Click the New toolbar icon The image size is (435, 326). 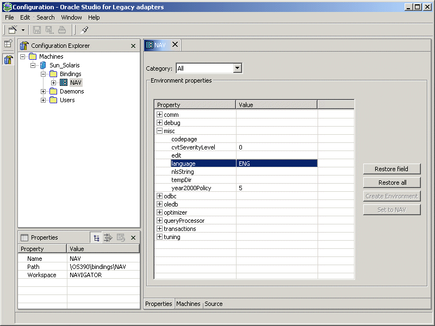13,30
